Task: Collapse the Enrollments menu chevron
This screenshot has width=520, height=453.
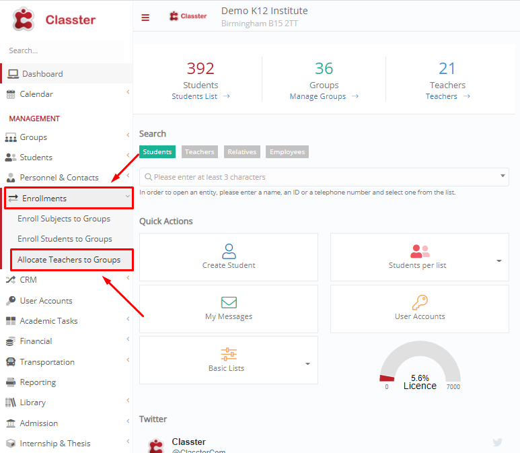Action: (x=127, y=196)
